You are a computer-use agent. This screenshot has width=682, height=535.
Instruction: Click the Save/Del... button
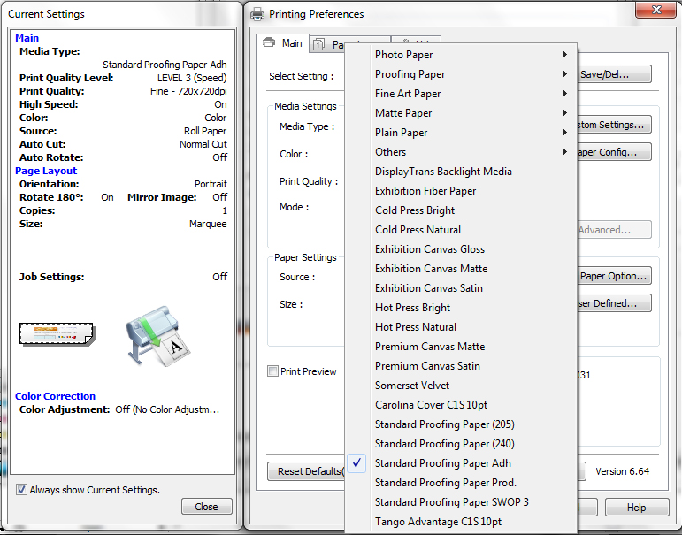(614, 74)
